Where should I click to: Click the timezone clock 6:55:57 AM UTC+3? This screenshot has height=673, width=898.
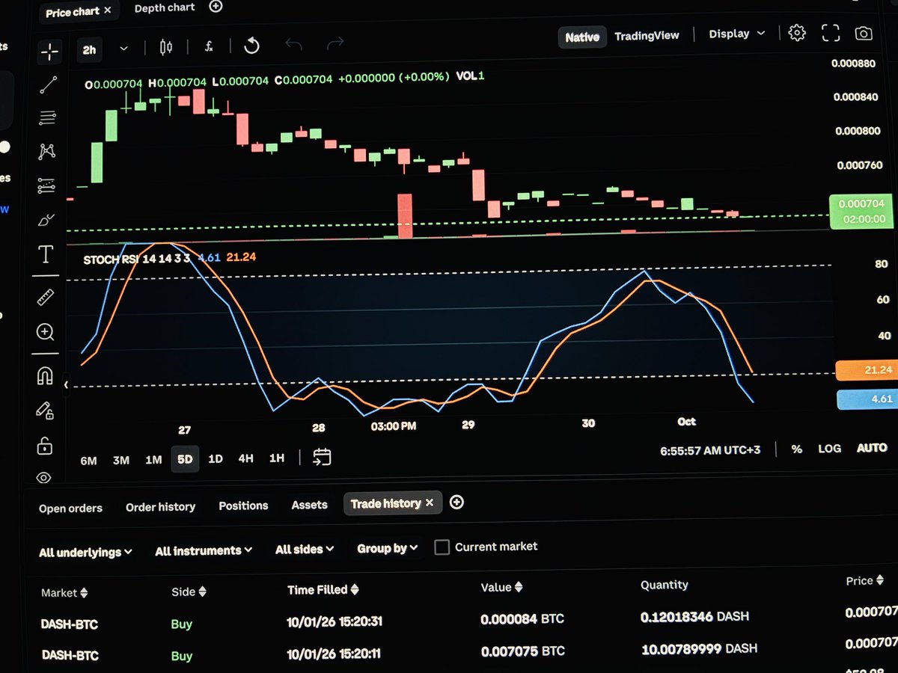[710, 450]
